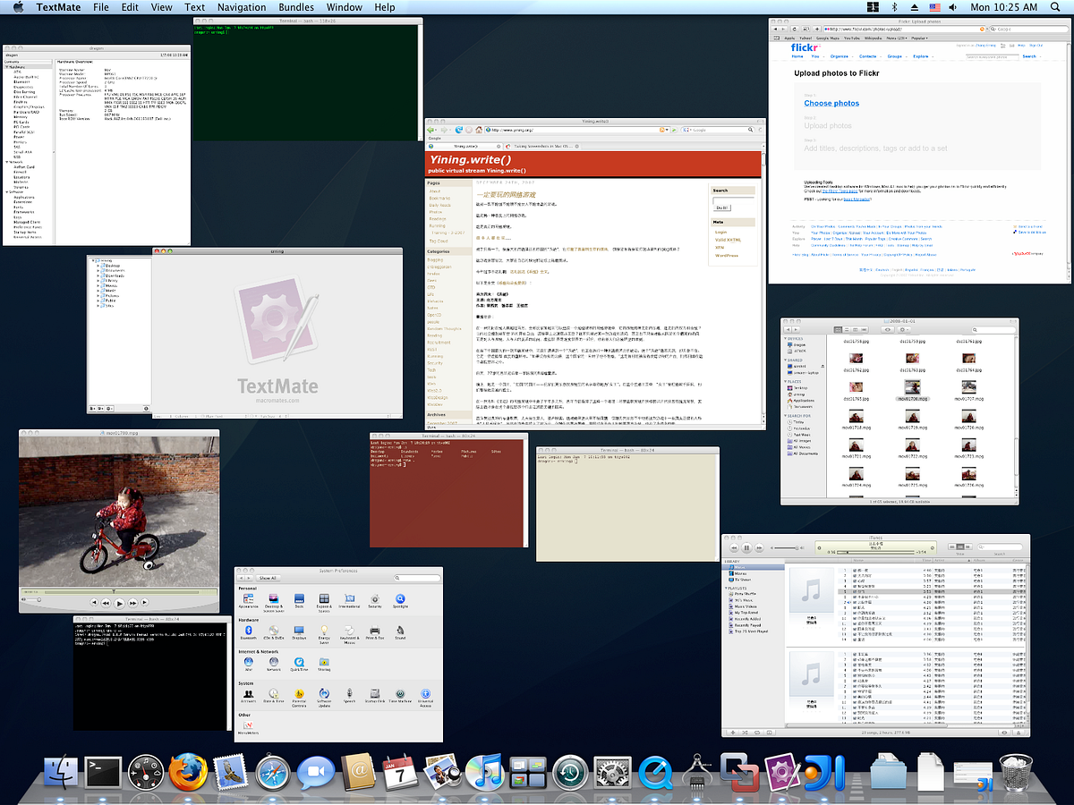Open Print & Fax preferences
1074x805 pixels.
tap(375, 633)
